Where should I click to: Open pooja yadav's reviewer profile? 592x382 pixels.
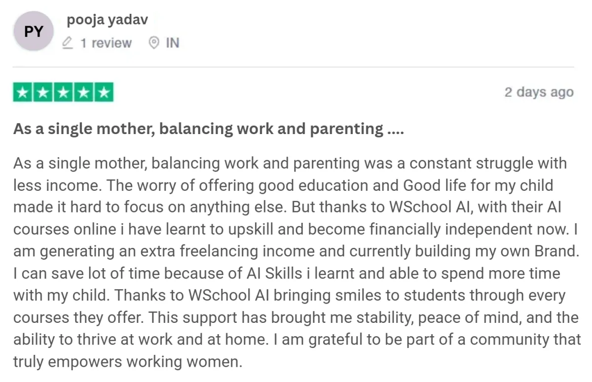pos(107,20)
